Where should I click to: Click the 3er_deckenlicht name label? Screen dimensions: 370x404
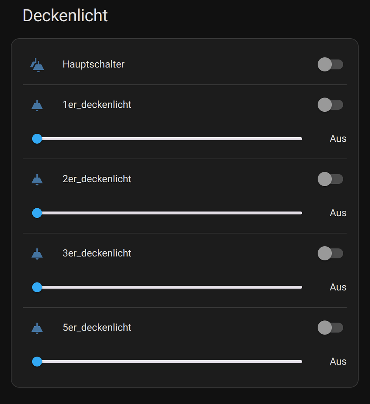point(97,253)
